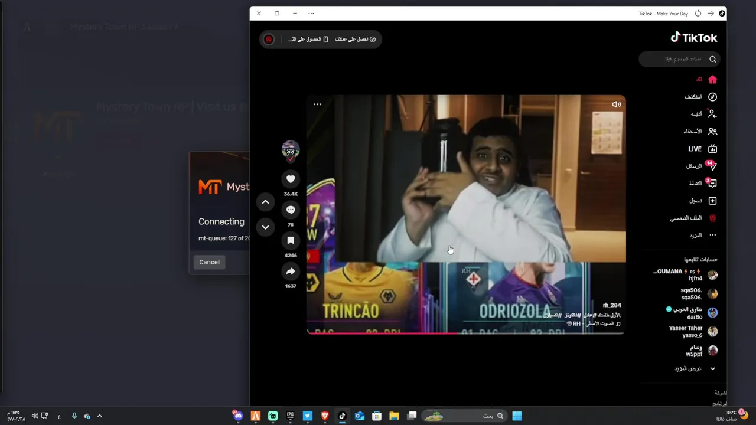756x425 pixels.
Task: Open the LIVE section in sidebar
Action: [703, 149]
